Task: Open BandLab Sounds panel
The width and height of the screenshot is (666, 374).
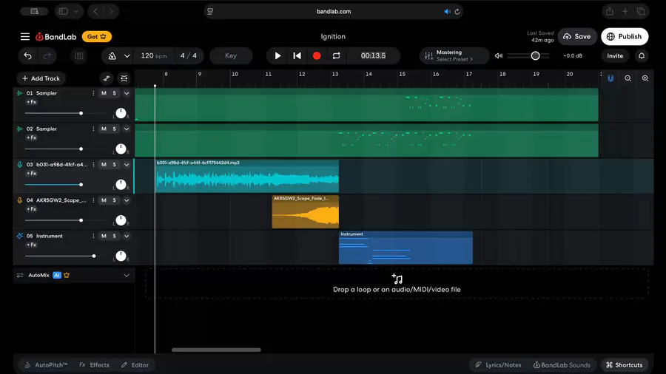Action: (x=562, y=365)
